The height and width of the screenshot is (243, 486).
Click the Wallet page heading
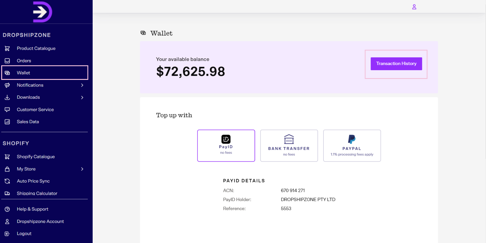[162, 33]
